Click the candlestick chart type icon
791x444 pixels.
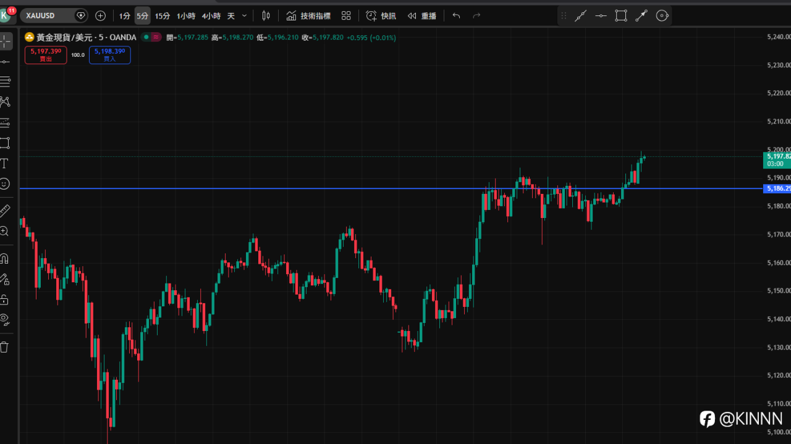266,16
